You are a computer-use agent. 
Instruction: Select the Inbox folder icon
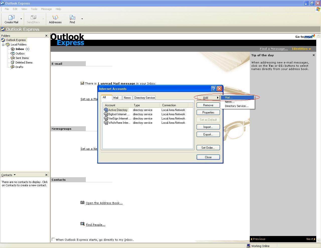(x=13, y=49)
